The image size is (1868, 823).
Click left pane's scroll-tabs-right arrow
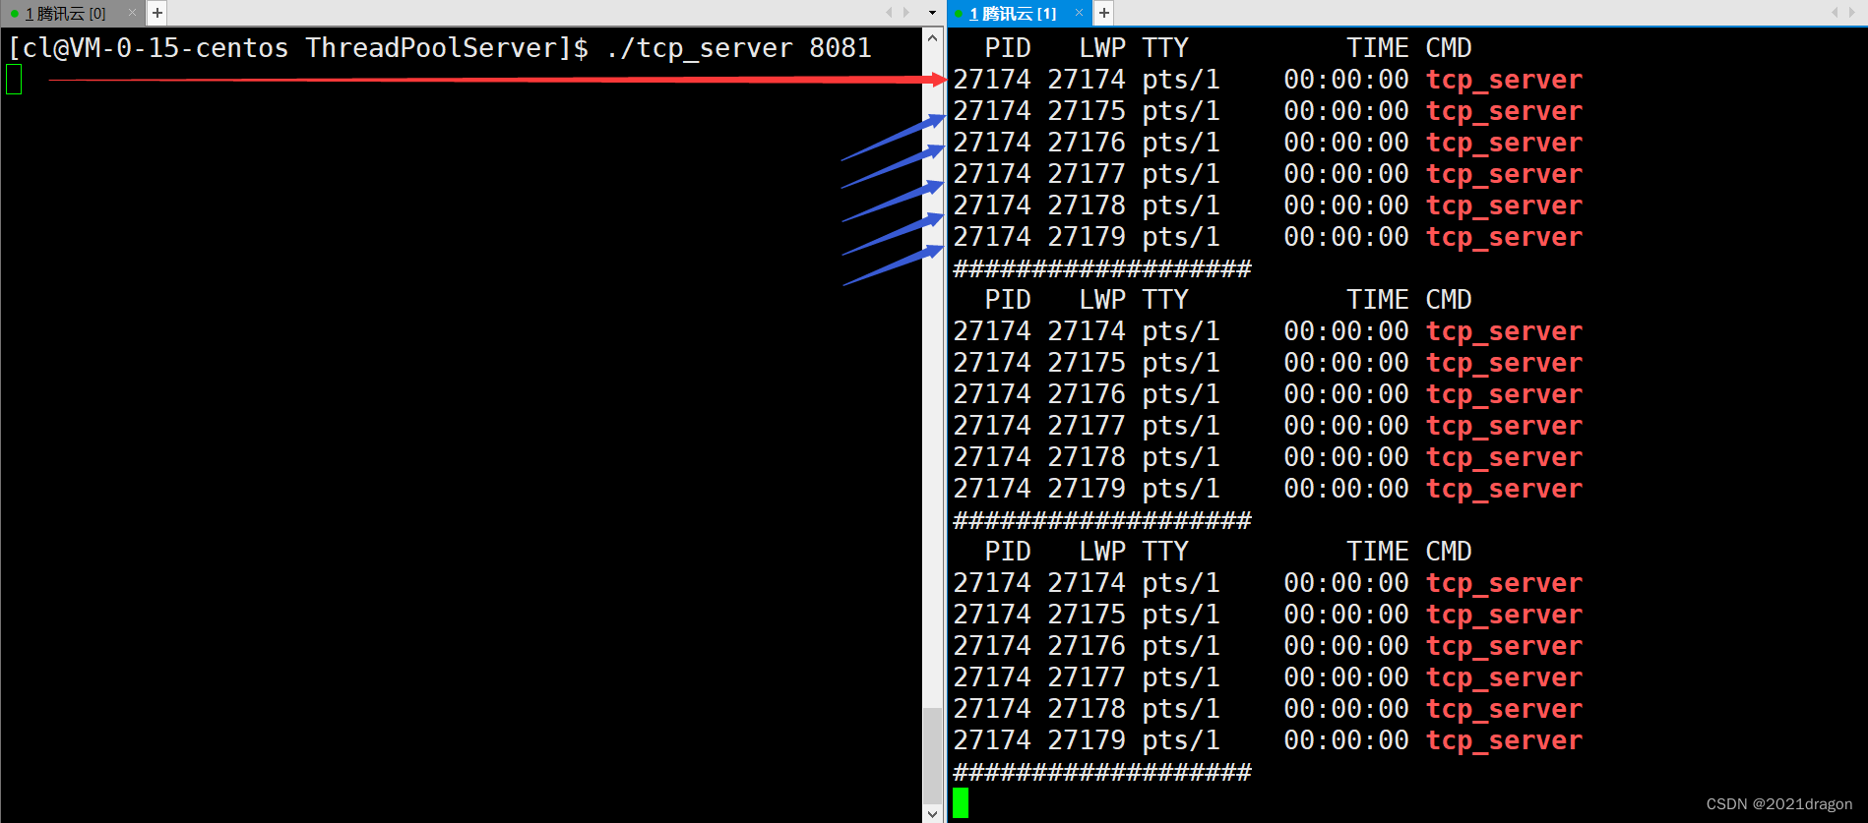[x=906, y=13]
